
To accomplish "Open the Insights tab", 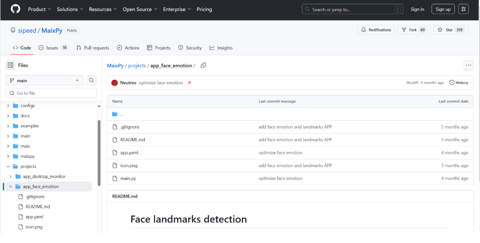I will pos(221,48).
